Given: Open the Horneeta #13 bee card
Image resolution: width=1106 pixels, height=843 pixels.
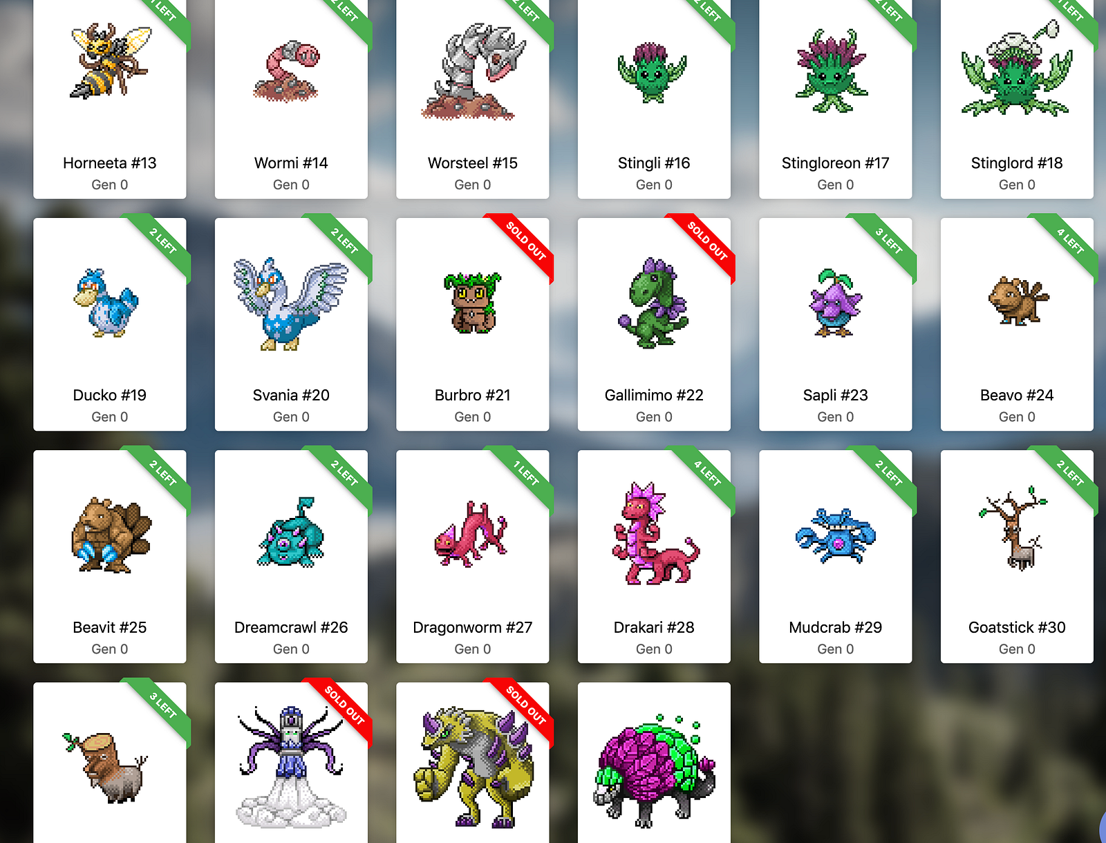Looking at the screenshot, I should (109, 98).
